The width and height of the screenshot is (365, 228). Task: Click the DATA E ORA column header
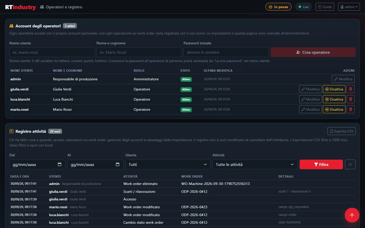click(20, 177)
